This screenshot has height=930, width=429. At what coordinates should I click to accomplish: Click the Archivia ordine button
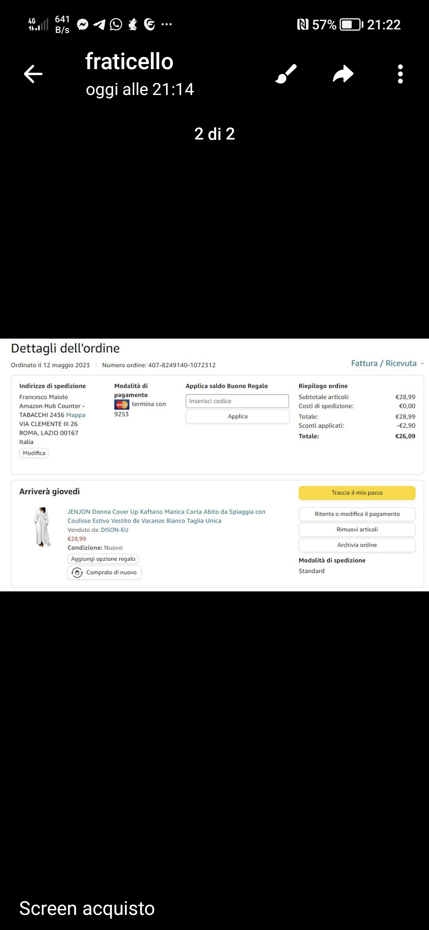pyautogui.click(x=357, y=545)
